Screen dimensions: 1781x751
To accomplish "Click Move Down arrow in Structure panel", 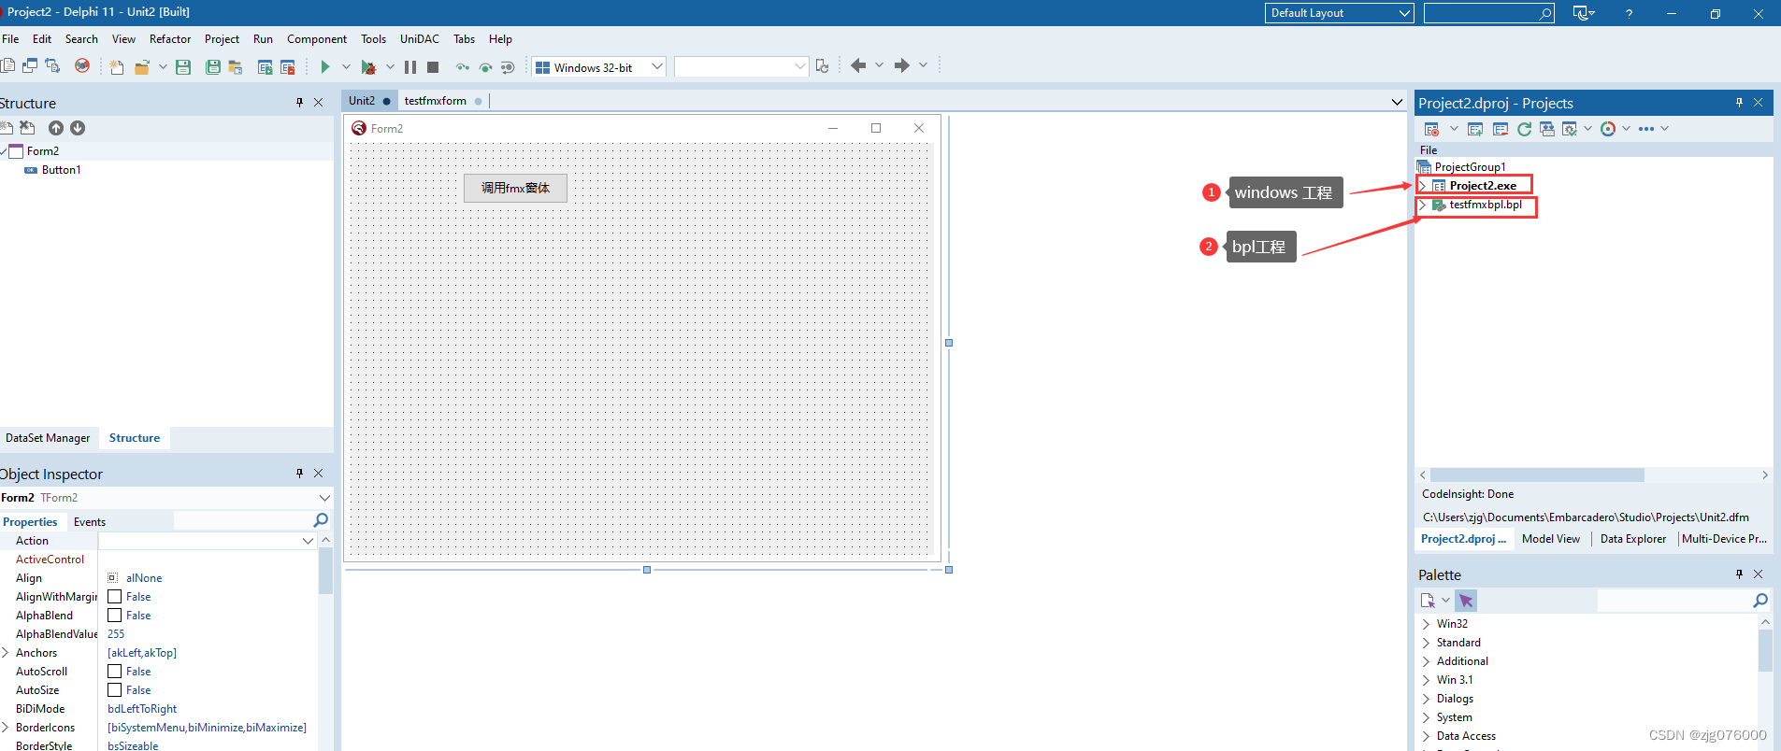I will (x=78, y=128).
